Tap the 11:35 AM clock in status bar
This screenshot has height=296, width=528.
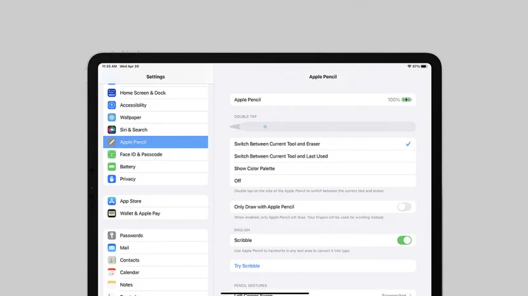(x=109, y=66)
